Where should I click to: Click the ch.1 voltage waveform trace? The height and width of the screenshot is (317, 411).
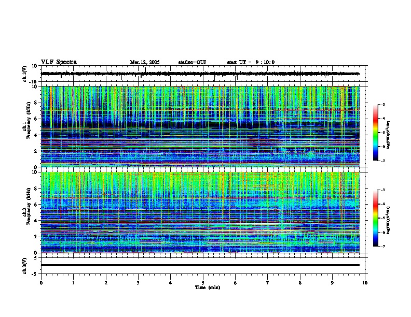200,74
